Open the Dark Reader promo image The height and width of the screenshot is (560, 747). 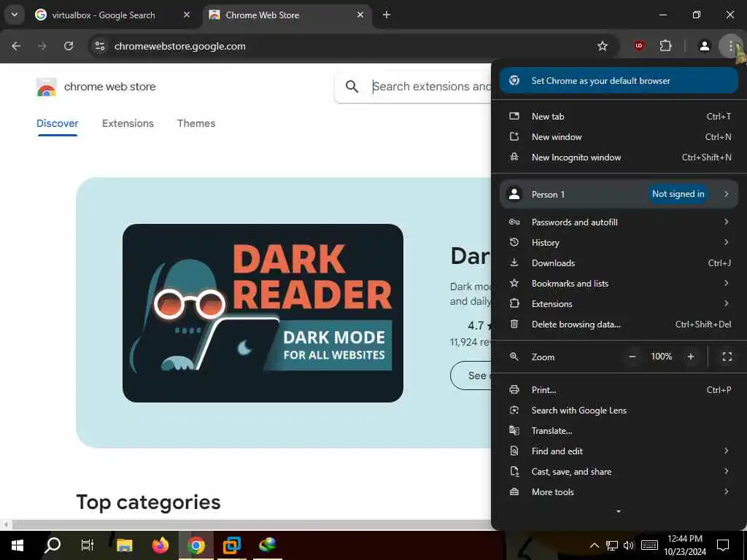pos(263,313)
